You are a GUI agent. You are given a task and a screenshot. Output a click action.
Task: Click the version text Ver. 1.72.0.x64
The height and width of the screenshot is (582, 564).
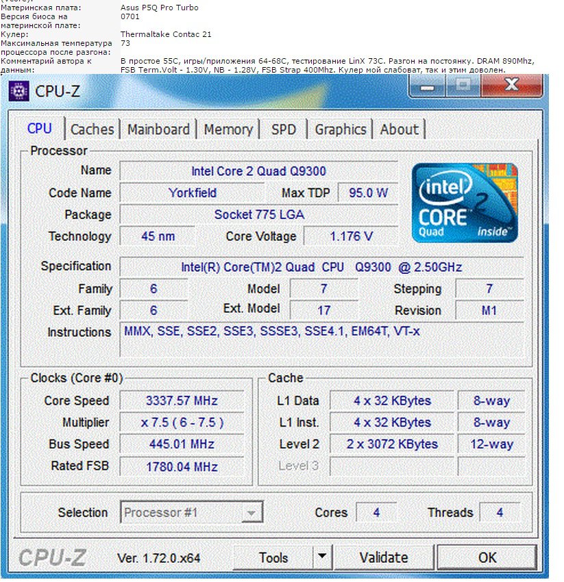pos(159,558)
